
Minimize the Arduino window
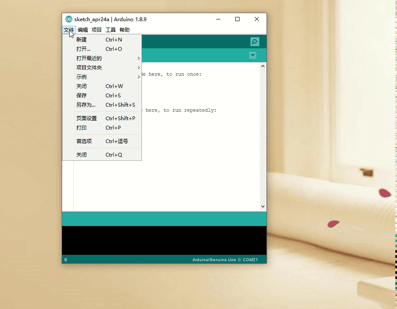(218, 19)
